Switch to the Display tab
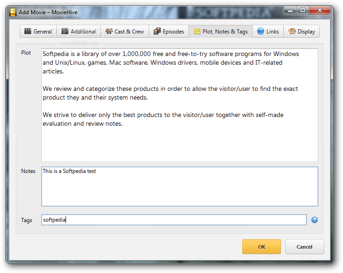The width and height of the screenshot is (343, 273). point(301,32)
